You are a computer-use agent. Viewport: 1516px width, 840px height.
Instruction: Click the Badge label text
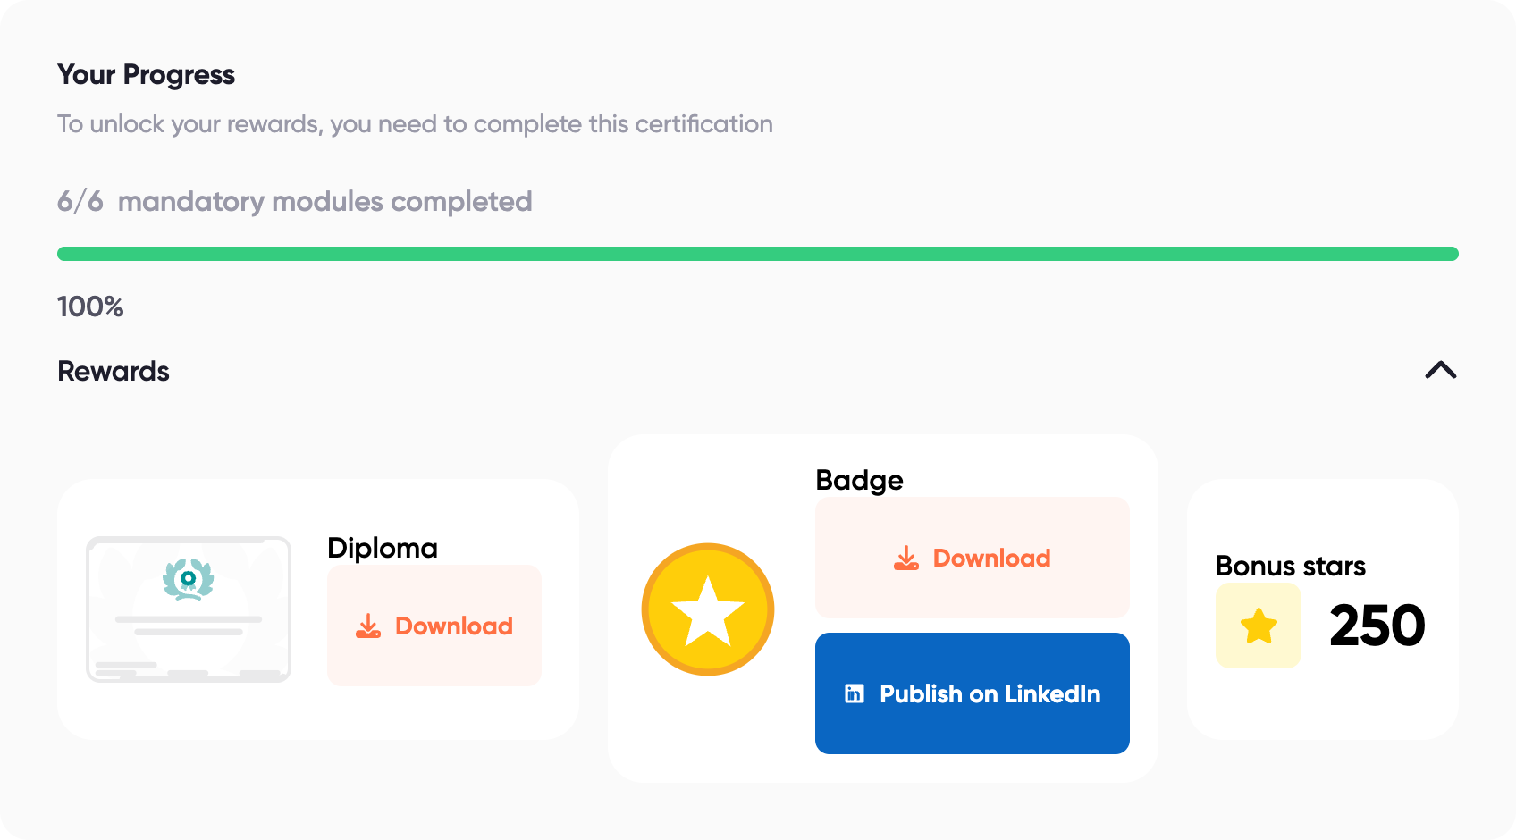[860, 481]
